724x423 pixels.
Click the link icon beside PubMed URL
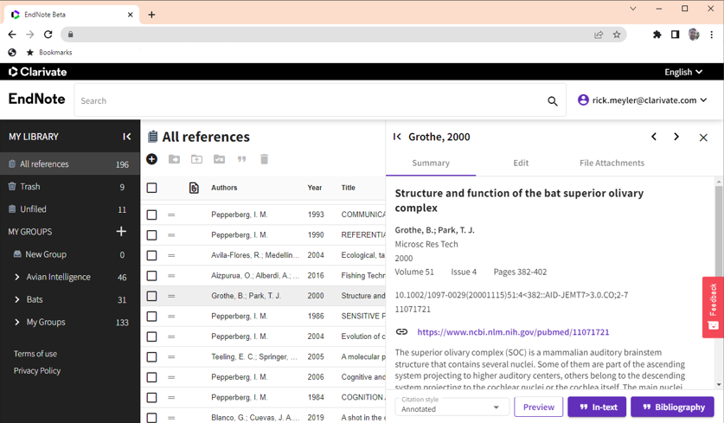(401, 332)
